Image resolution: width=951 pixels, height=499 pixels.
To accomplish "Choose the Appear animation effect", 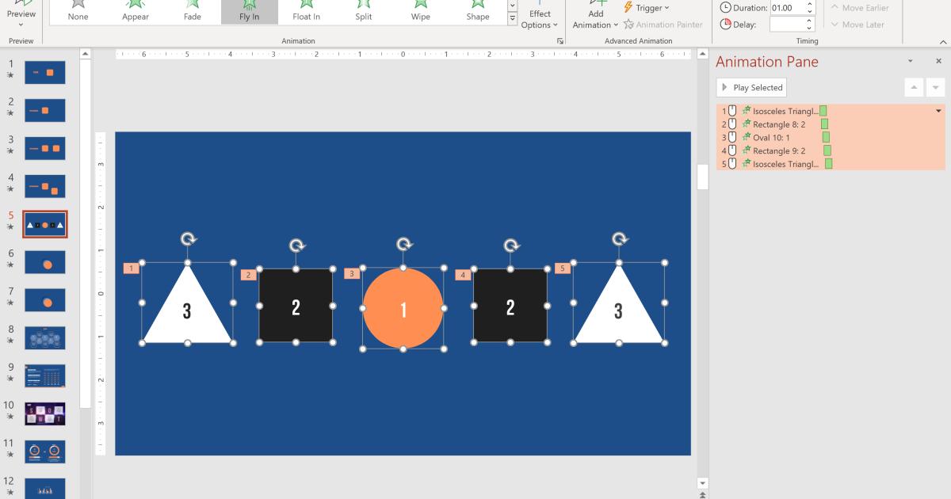I will point(136,11).
